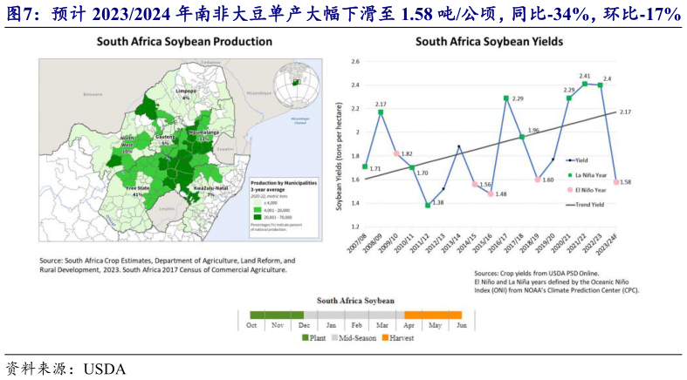The width and height of the screenshot is (687, 380).
Task: Click the '4,001 - 20,000' legend text
Action: [277, 210]
